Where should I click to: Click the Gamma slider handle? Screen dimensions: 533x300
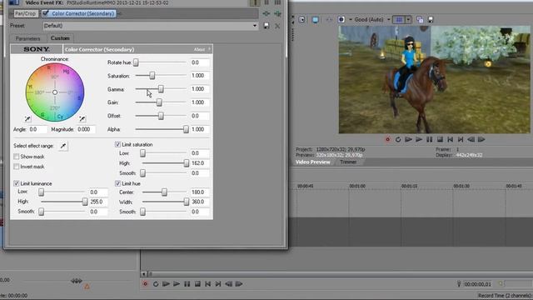tap(161, 89)
